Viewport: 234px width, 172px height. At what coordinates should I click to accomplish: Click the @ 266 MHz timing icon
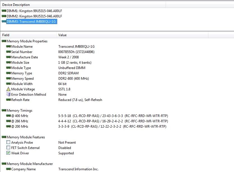click(8, 121)
